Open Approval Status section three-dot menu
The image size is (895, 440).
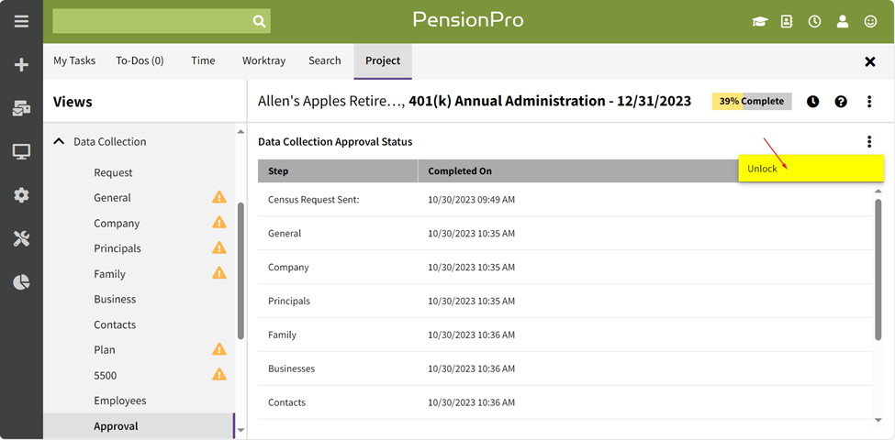pos(869,141)
